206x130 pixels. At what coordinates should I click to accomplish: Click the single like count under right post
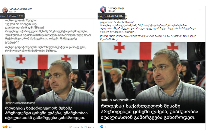[105, 127]
